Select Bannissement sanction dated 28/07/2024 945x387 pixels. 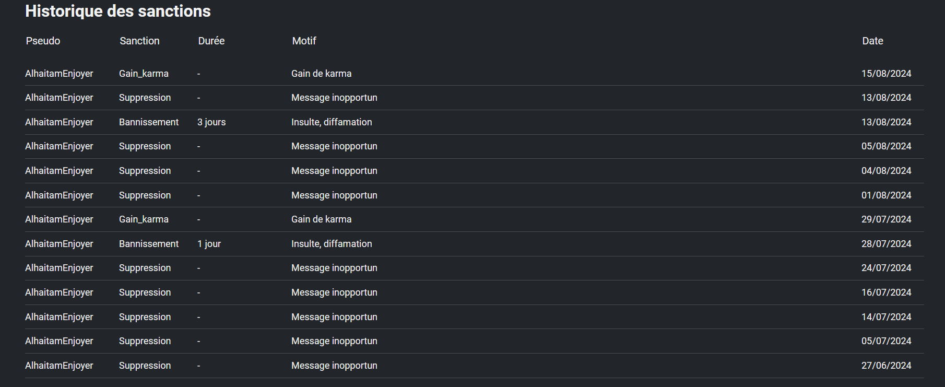tap(149, 244)
